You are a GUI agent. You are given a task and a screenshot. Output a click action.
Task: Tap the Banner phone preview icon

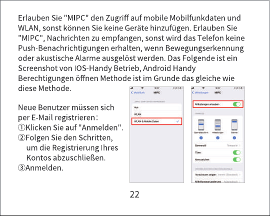(234, 125)
